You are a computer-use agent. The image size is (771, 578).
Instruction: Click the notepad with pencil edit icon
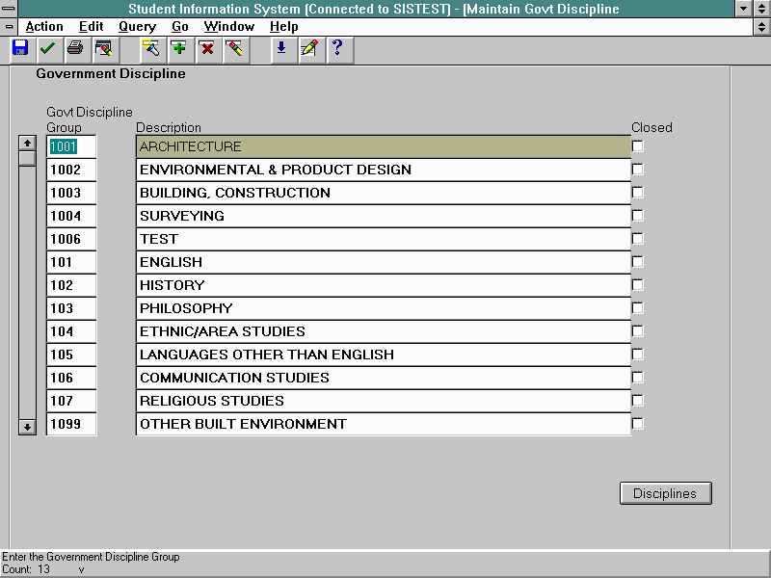point(308,48)
